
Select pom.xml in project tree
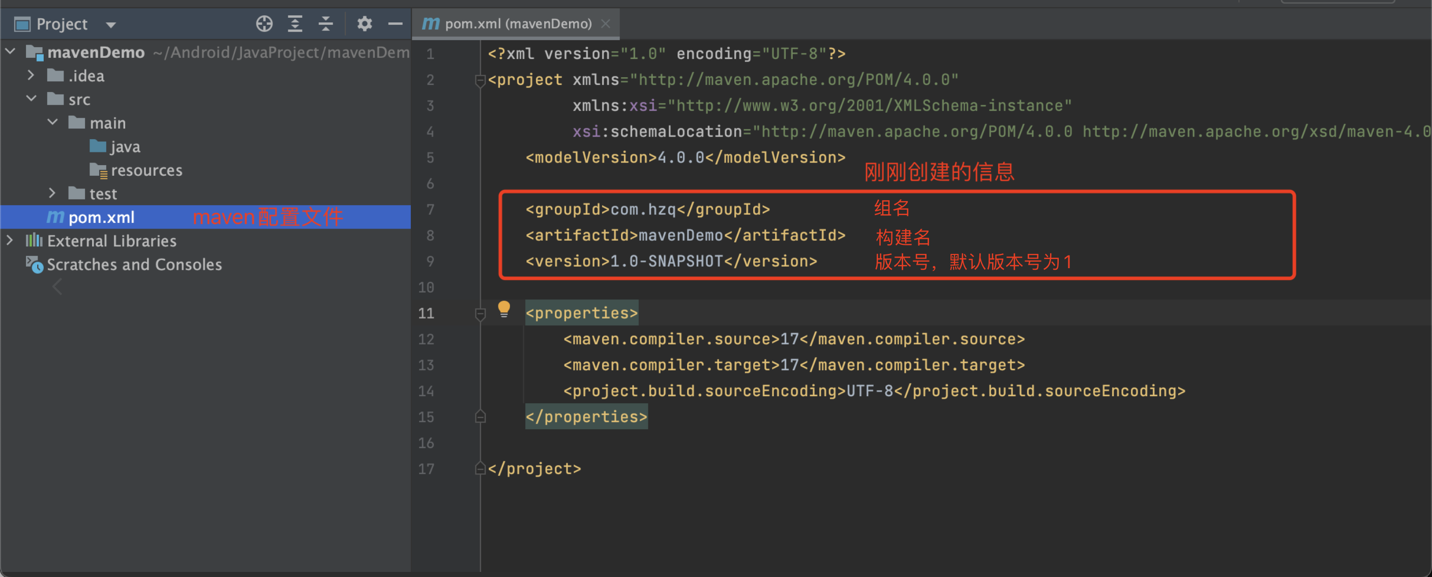[205, 217]
